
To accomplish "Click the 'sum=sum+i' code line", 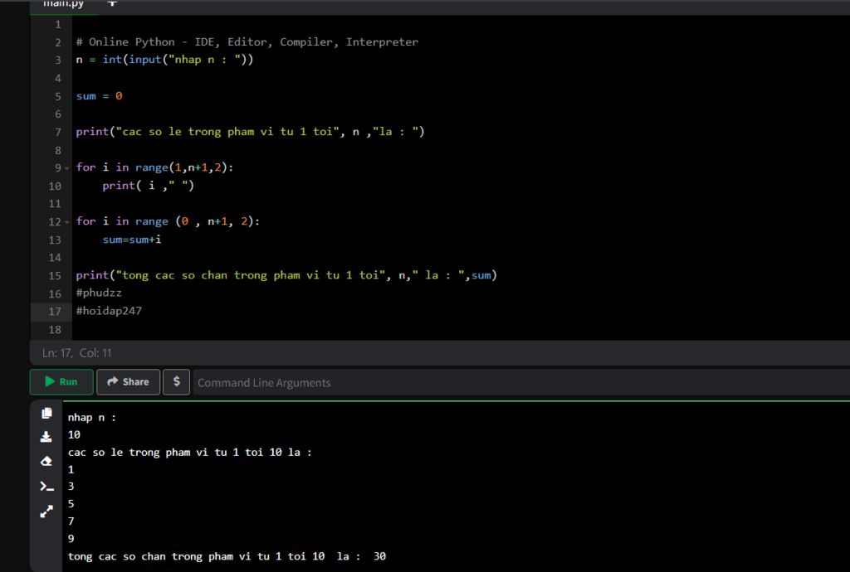I will click(x=132, y=240).
